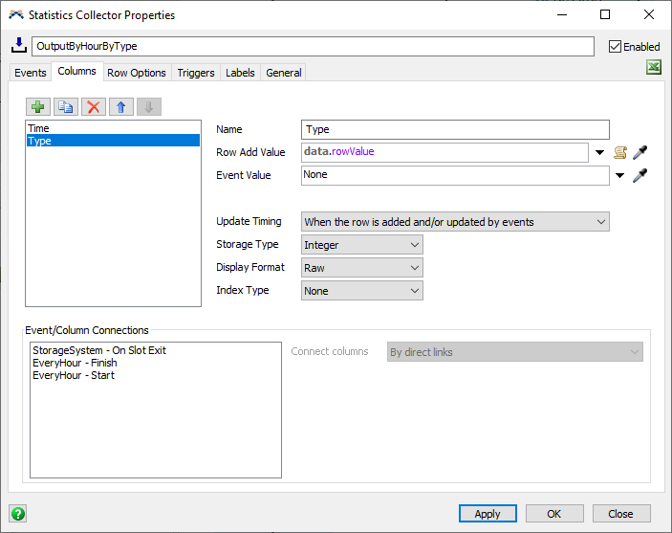The height and width of the screenshot is (533, 672).
Task: Click the Apply button
Action: pyautogui.click(x=488, y=514)
